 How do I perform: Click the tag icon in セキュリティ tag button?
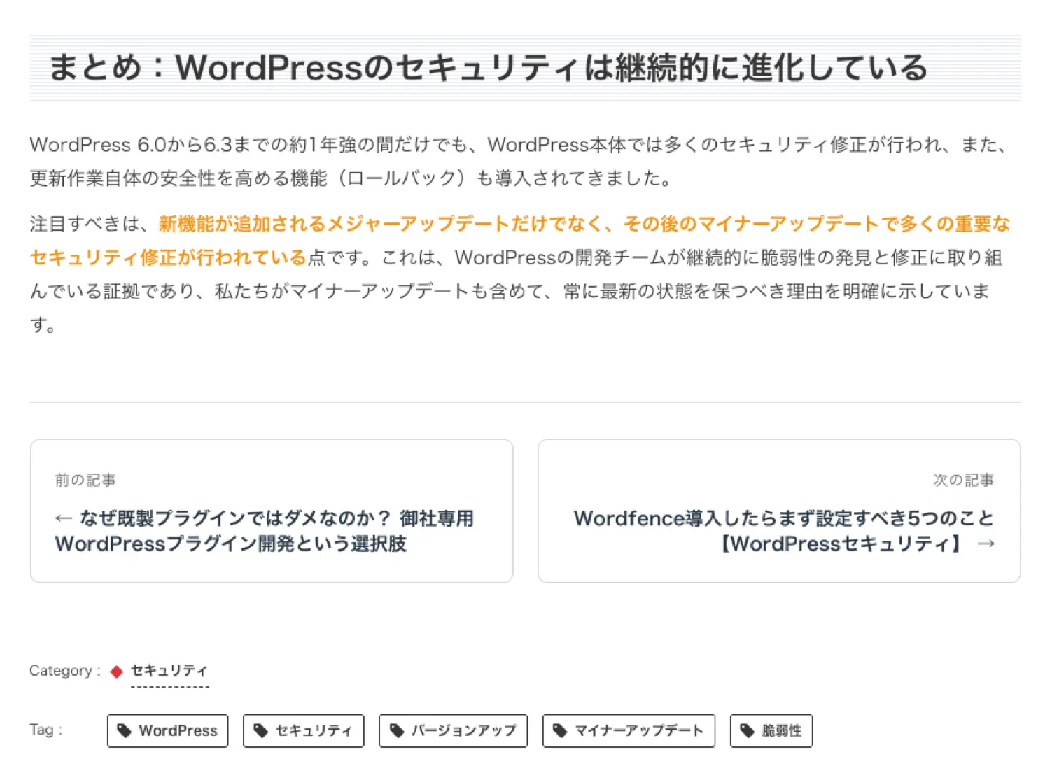click(260, 730)
